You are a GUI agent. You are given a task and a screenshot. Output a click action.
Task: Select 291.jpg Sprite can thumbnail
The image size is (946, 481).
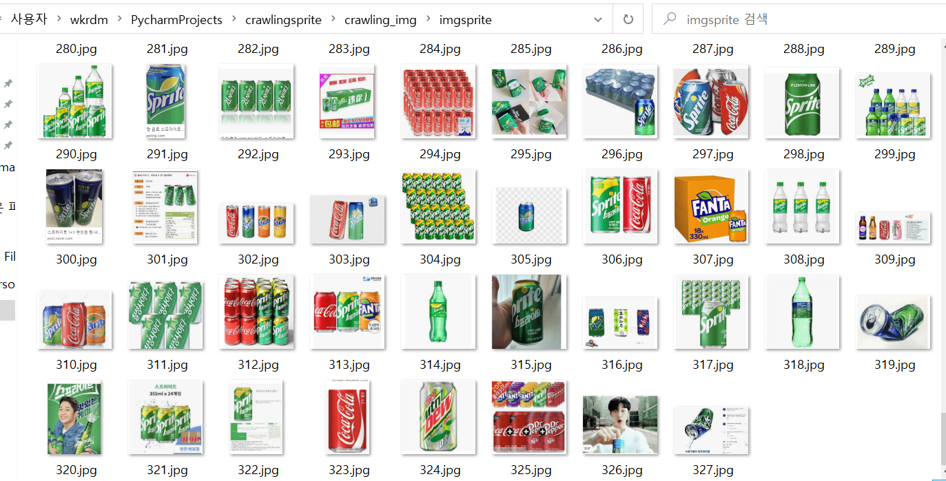[165, 102]
